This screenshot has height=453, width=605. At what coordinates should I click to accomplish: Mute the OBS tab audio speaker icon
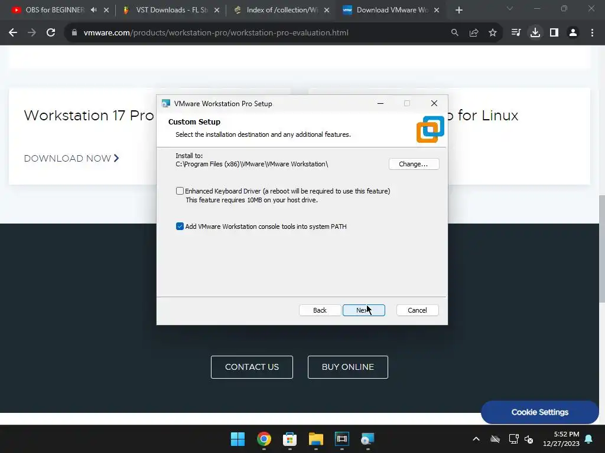pyautogui.click(x=94, y=10)
